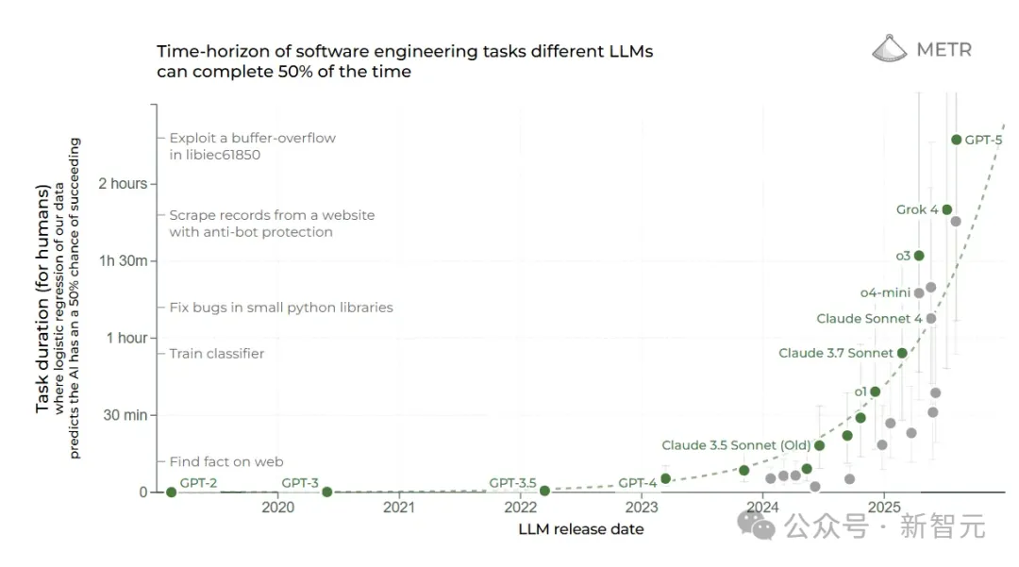Click the GPT-4 data point

point(665,478)
